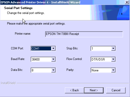Cancel the driver installation
The image size is (130, 97).
116,90
